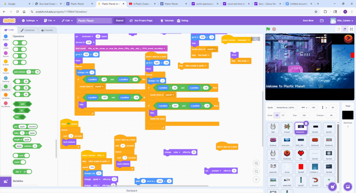
Task: Switch to the Sounds tab
Action: coord(47,30)
